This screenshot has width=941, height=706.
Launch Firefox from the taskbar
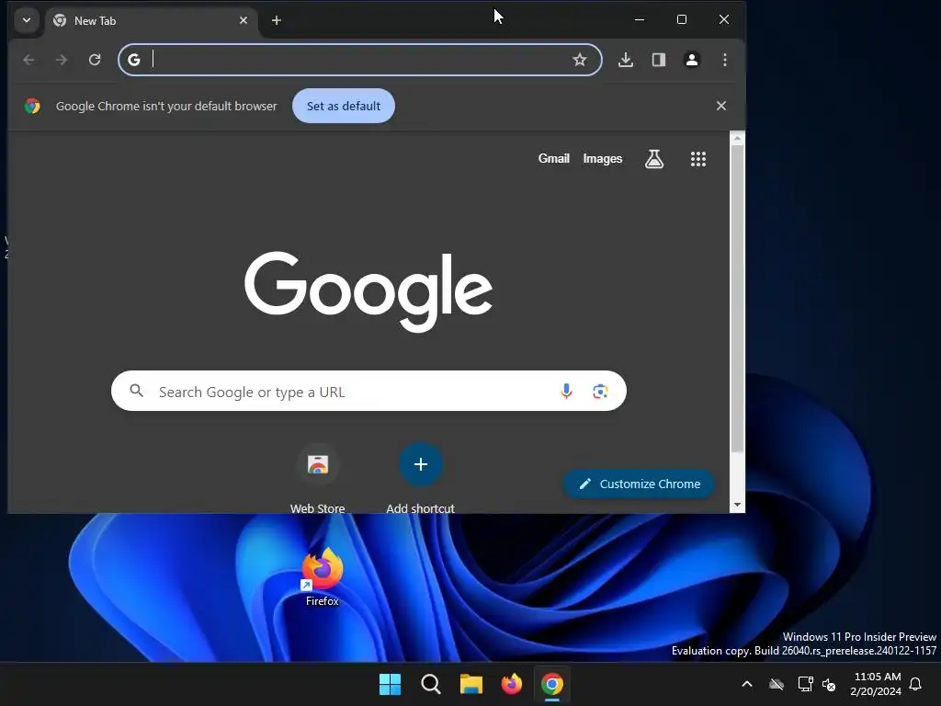[x=511, y=684]
